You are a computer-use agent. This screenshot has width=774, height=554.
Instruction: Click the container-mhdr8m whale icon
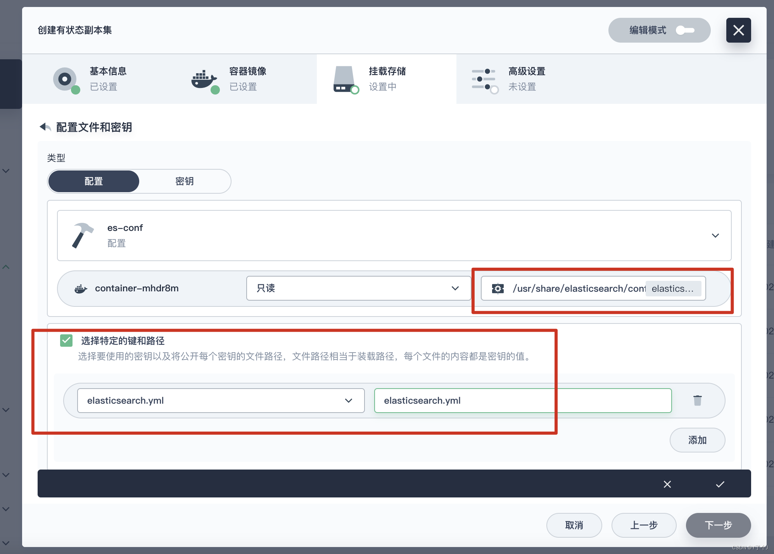tap(81, 289)
